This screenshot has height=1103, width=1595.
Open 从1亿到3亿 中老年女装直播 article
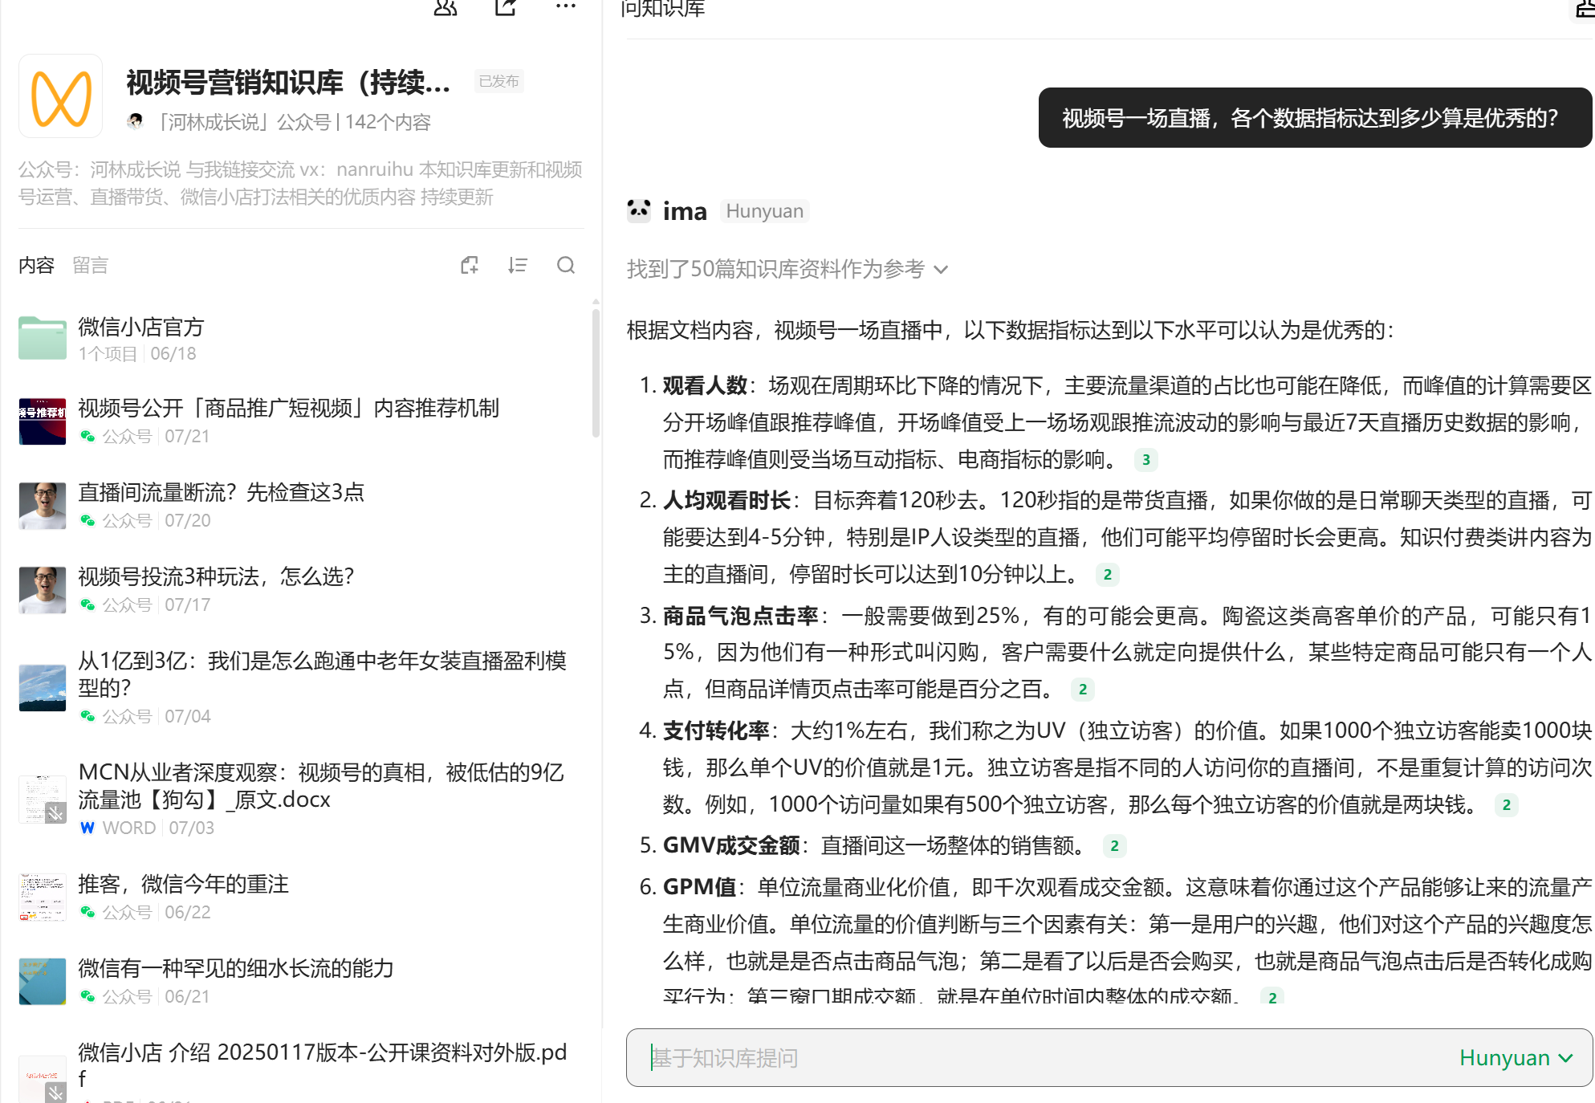322,674
